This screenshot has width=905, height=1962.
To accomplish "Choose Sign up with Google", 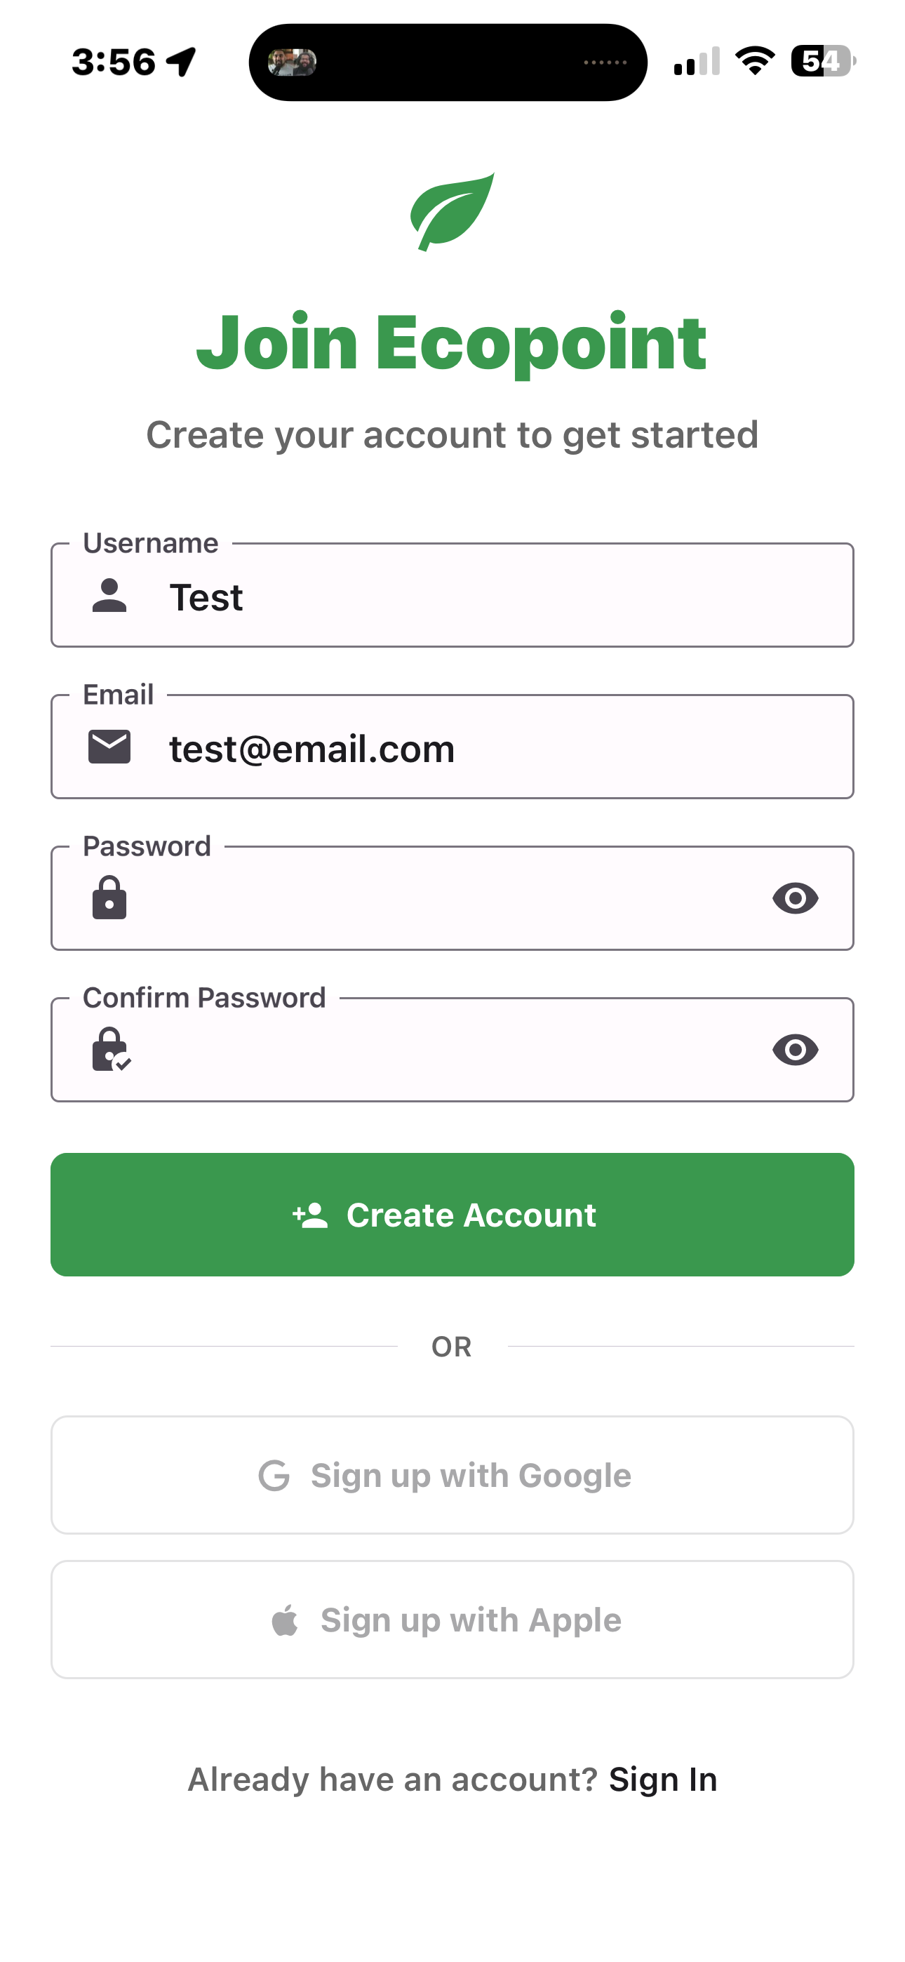I will [452, 1475].
